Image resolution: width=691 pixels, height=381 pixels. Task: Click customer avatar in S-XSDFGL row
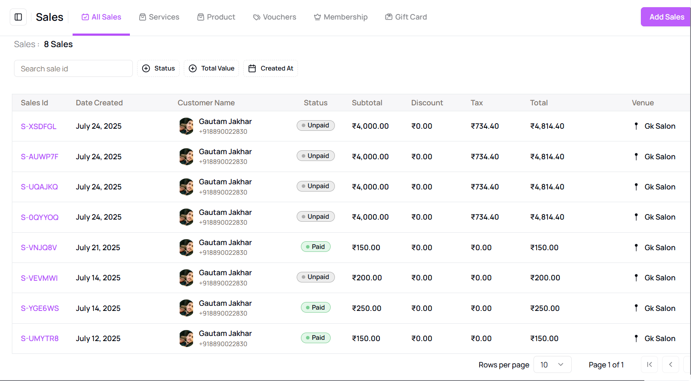pos(186,126)
